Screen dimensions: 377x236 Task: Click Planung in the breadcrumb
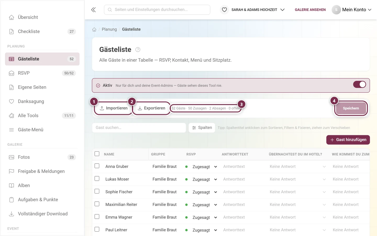click(x=109, y=29)
